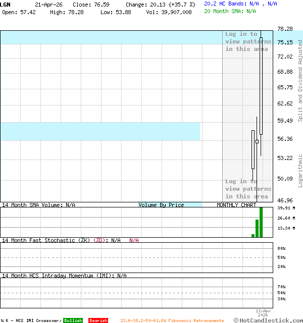The image size is (303, 323).
Task: Click the small middle candlestick body
Action: pos(257,142)
